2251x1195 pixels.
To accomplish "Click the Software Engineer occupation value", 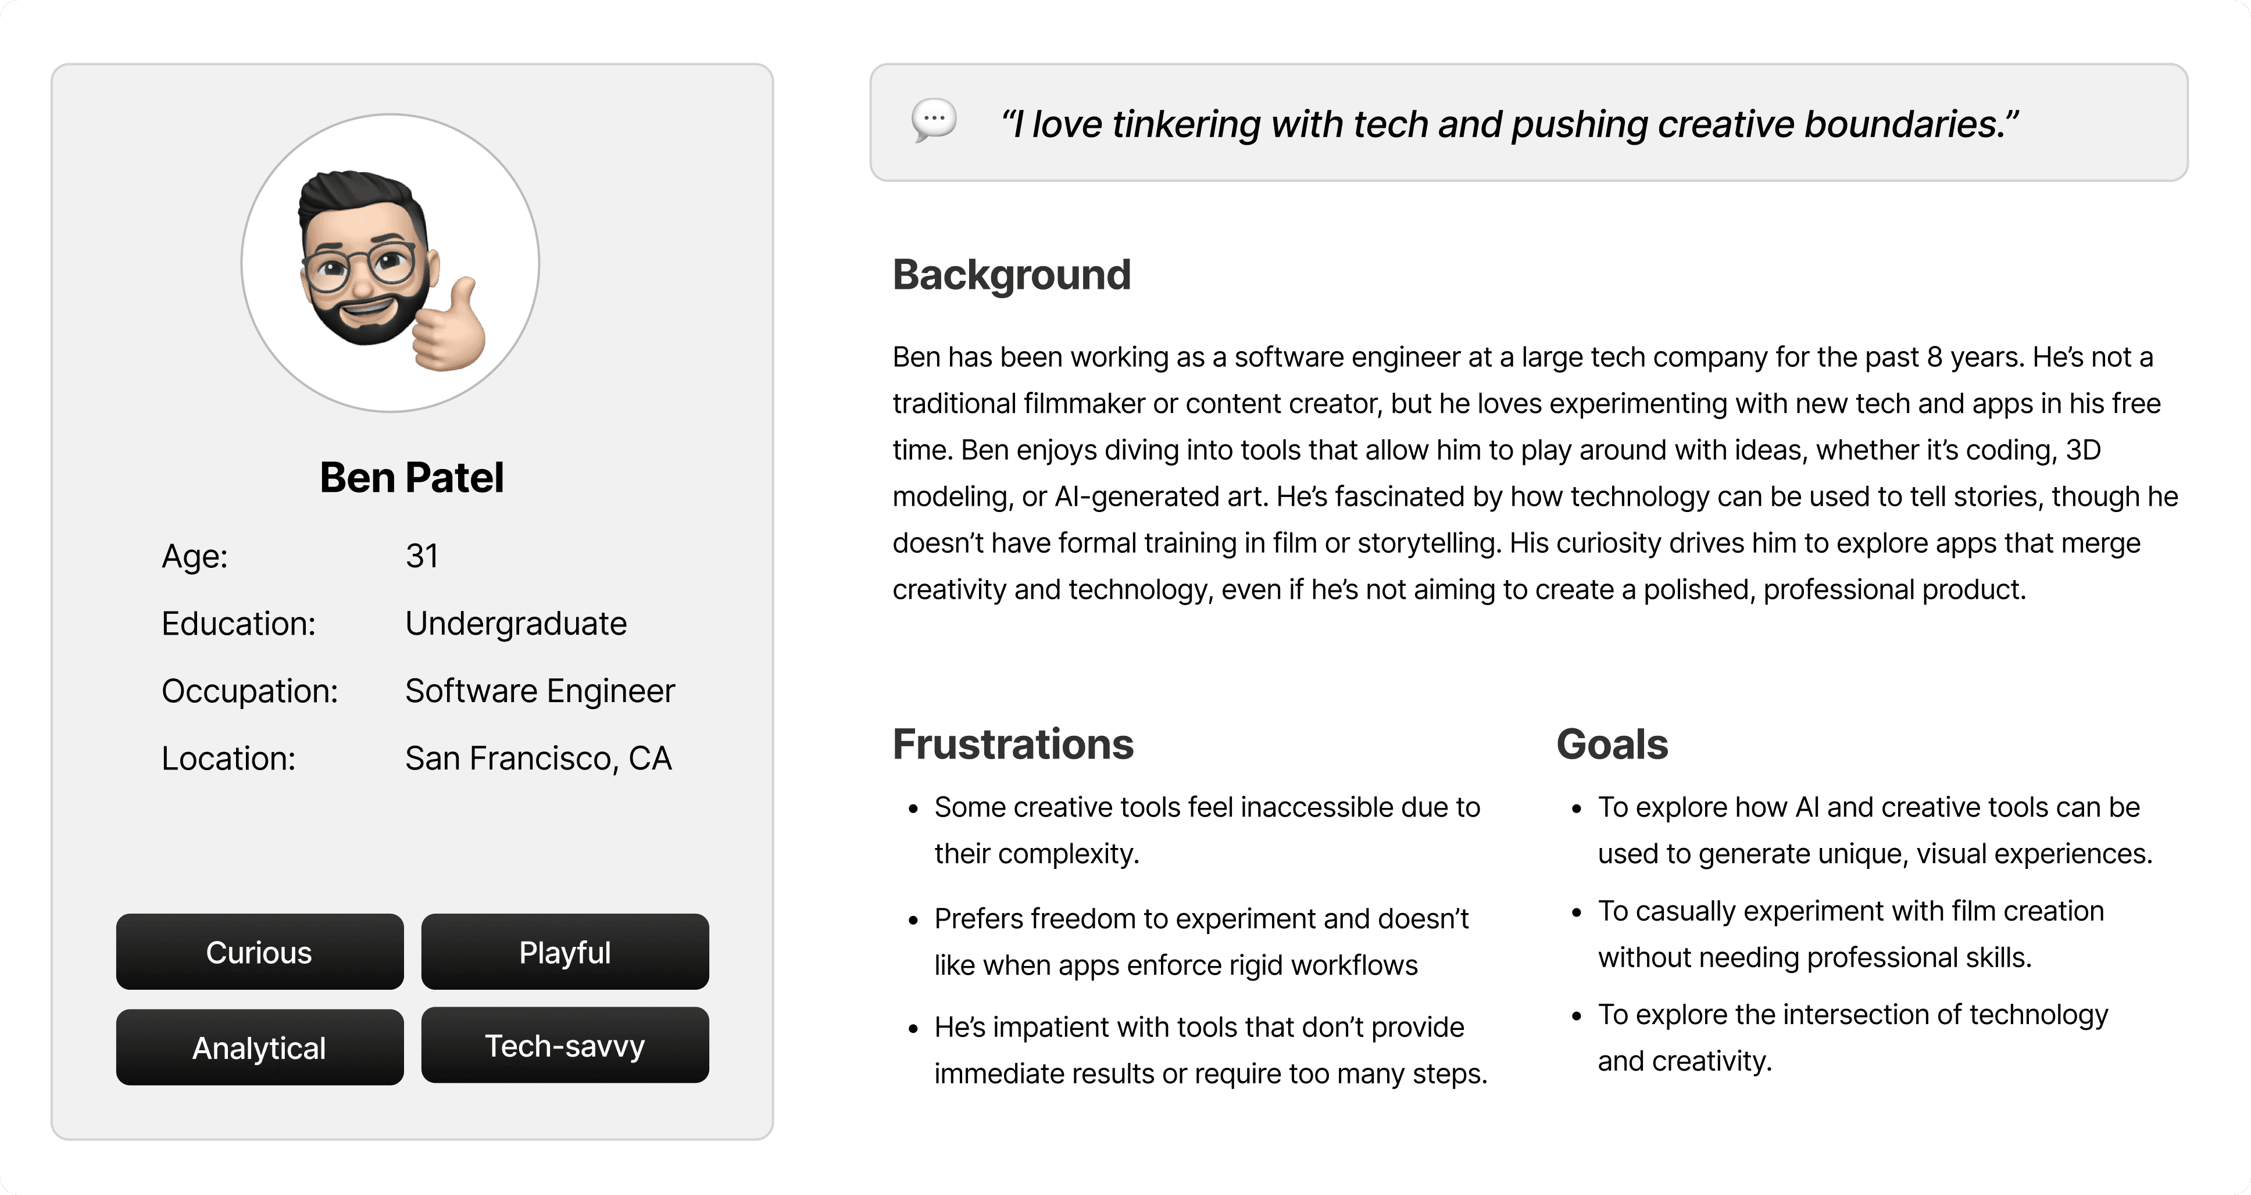I will click(540, 691).
